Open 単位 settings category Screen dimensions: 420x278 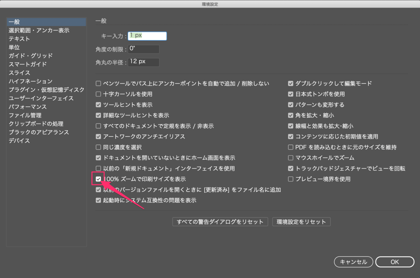click(x=46, y=47)
